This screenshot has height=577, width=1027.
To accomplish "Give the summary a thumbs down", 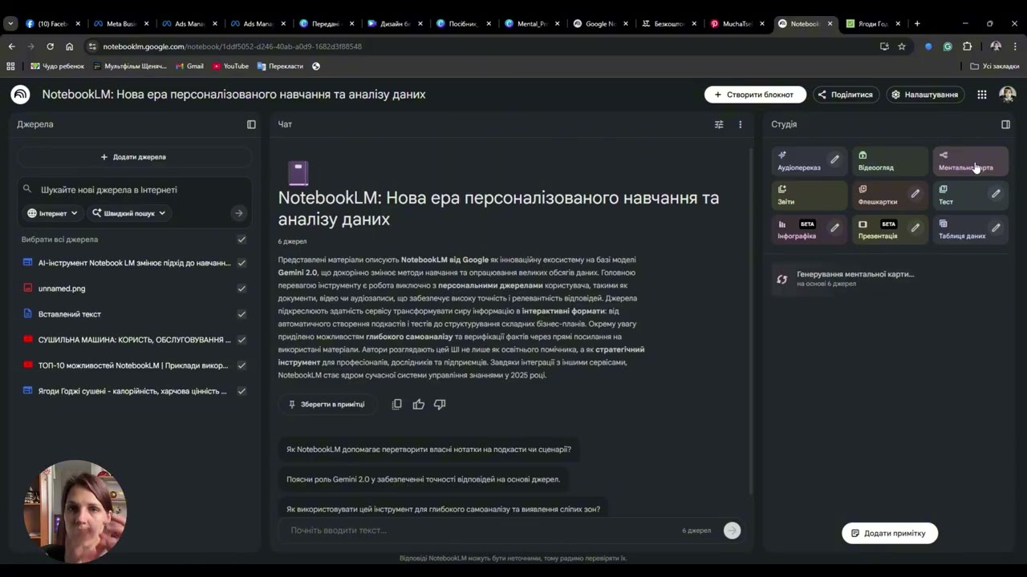I will [440, 404].
